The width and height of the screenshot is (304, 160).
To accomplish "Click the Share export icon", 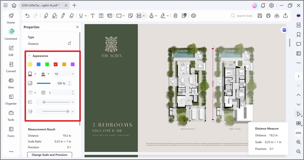I will point(285,16).
